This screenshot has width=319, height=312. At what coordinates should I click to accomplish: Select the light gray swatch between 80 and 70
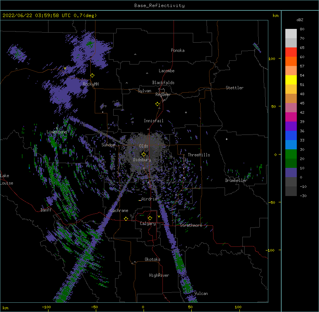pos(291,34)
